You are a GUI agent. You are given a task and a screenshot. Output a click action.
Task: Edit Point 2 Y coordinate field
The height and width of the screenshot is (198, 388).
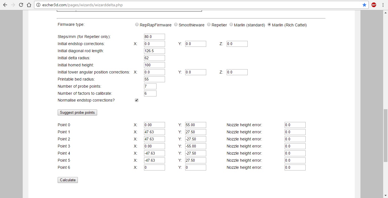tap(196, 139)
